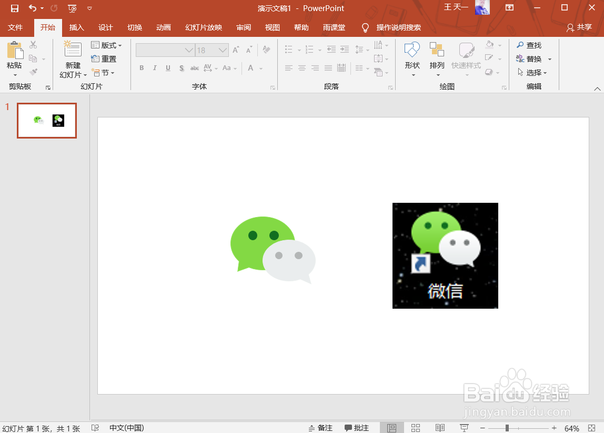Clear all formatting eraser icon
Viewport: 604px width, 433px height.
point(266,50)
